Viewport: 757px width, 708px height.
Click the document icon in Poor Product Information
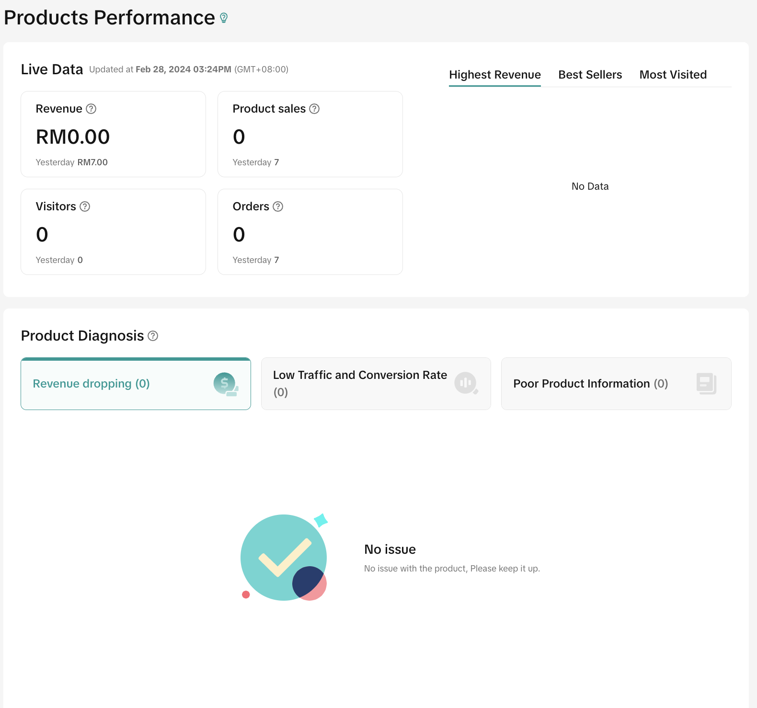tap(706, 384)
